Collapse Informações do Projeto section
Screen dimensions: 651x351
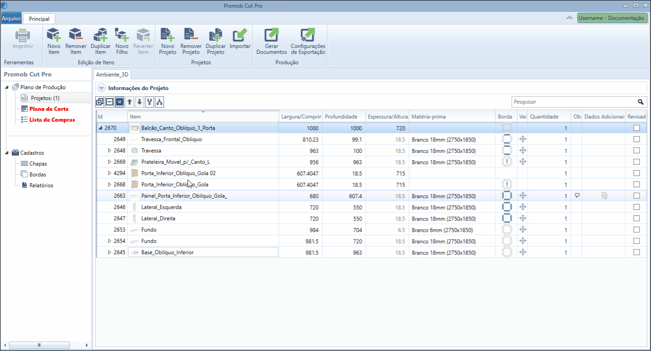pos(101,88)
